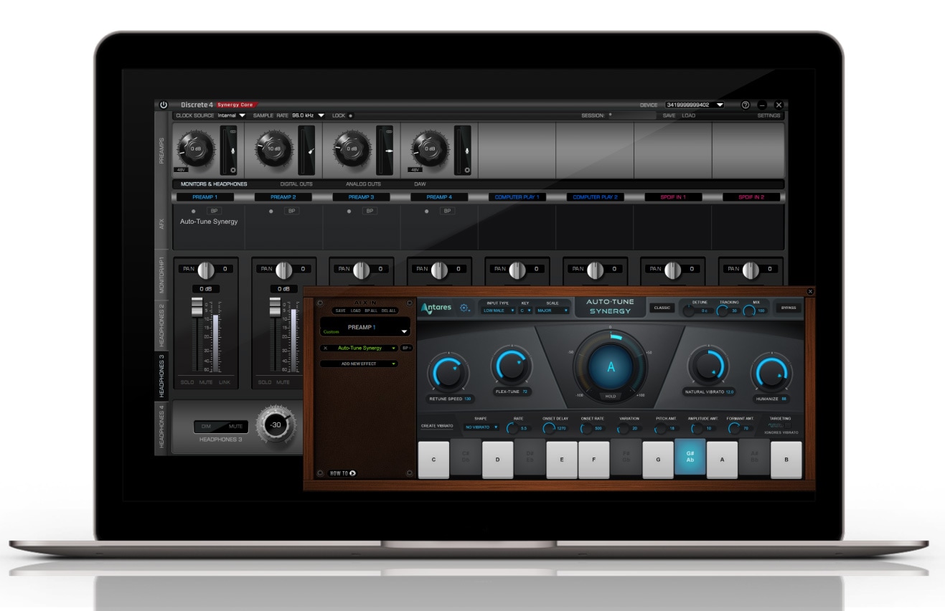945x611 pixels.
Task: Click HOLD button under pitch display
Action: [x=611, y=396]
